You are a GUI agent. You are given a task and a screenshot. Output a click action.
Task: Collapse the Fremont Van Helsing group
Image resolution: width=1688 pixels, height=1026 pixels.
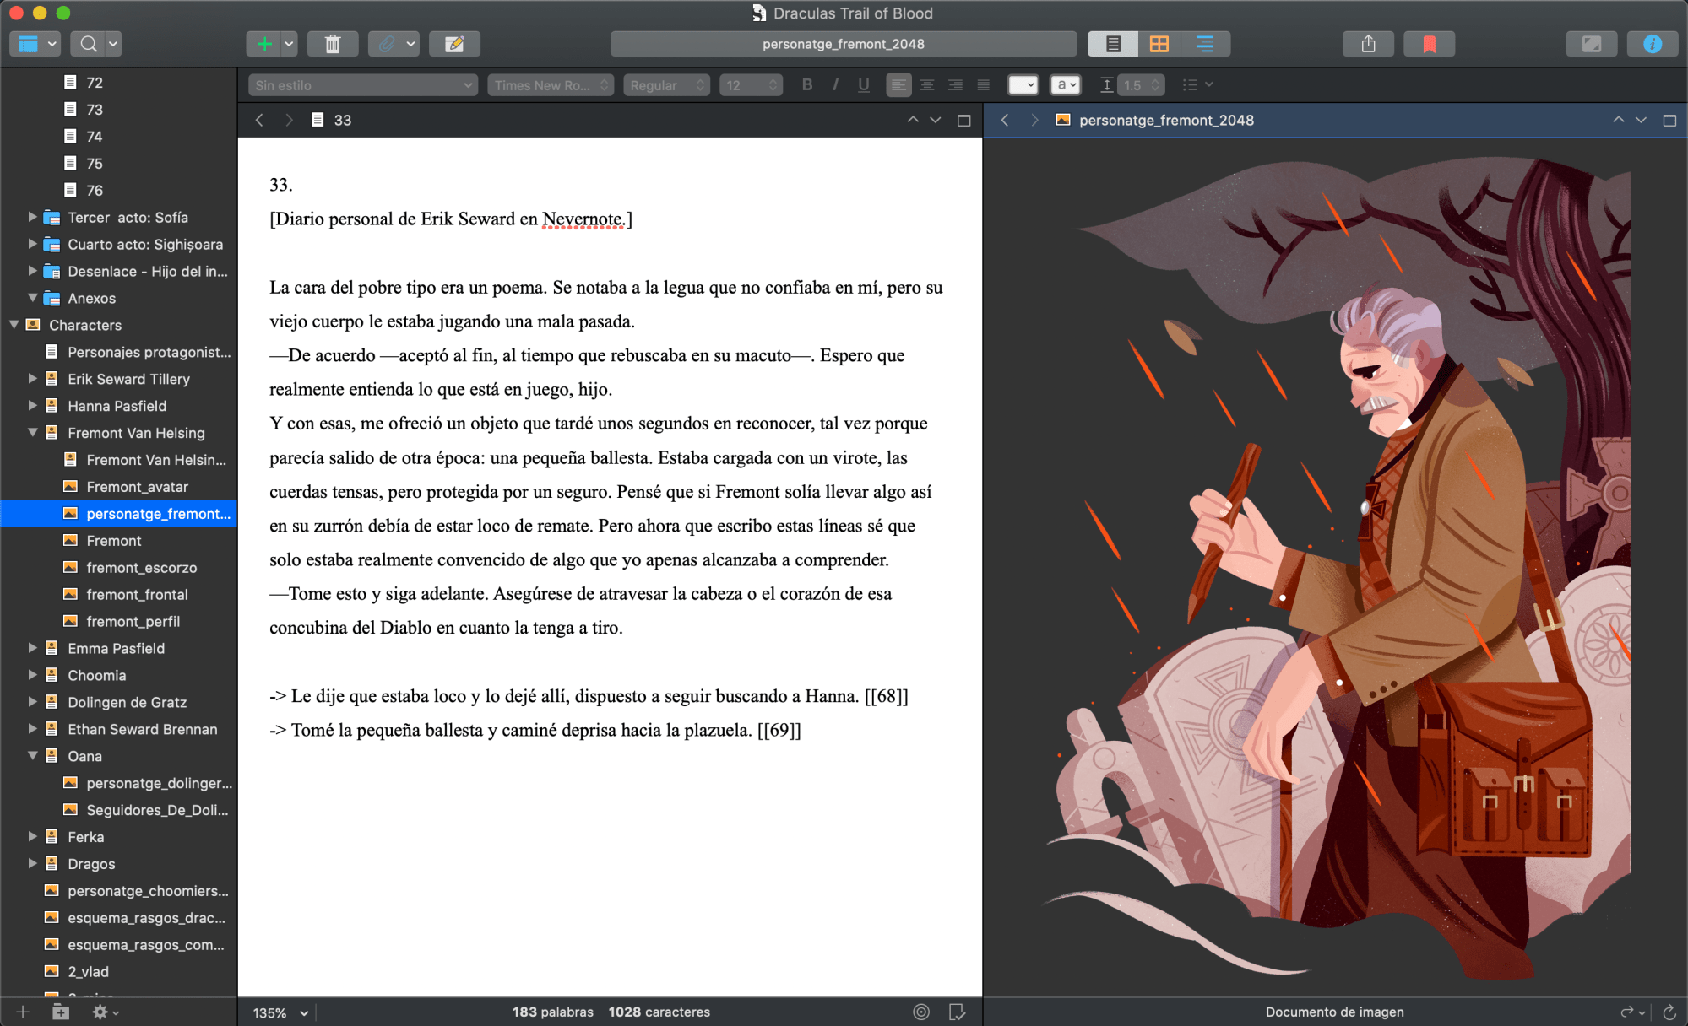point(32,432)
